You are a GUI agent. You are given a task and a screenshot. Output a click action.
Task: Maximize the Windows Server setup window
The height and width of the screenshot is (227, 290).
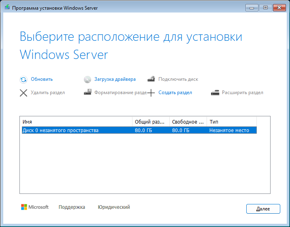tap(265, 8)
